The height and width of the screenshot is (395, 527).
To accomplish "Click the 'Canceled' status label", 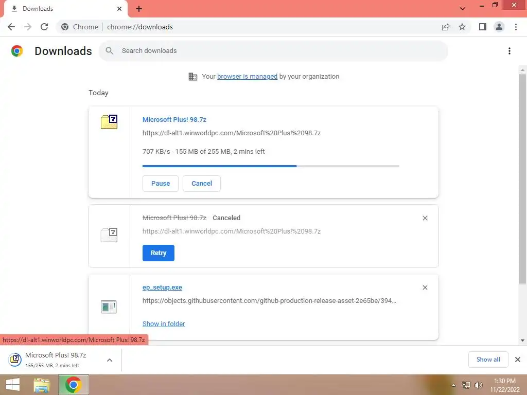I will click(x=226, y=218).
